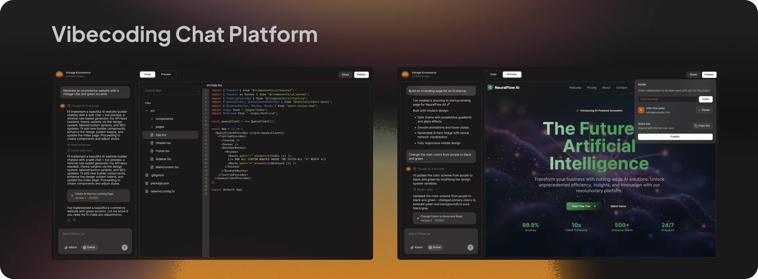Image resolution: width=758 pixels, height=279 pixels.
Task: Click NeuralFlow AI logo icon
Action: point(490,87)
